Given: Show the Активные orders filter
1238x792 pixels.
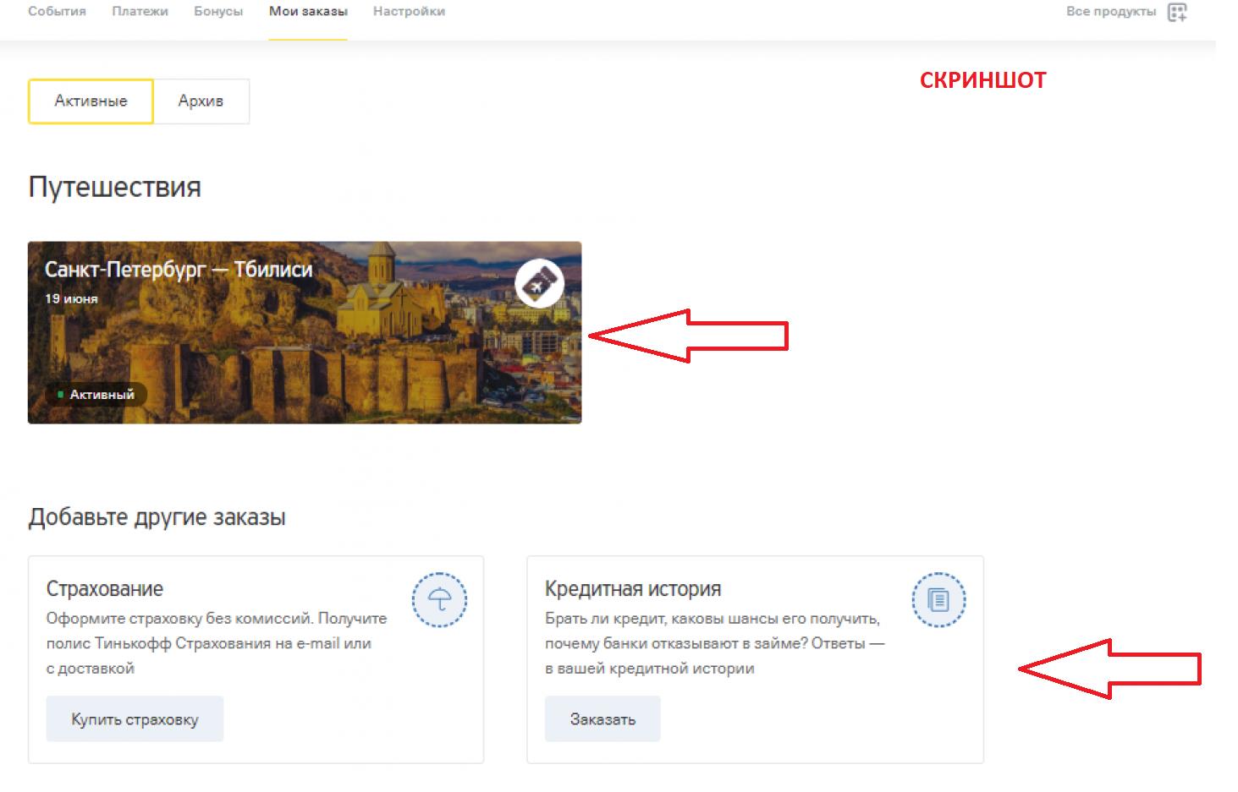Looking at the screenshot, I should [91, 101].
